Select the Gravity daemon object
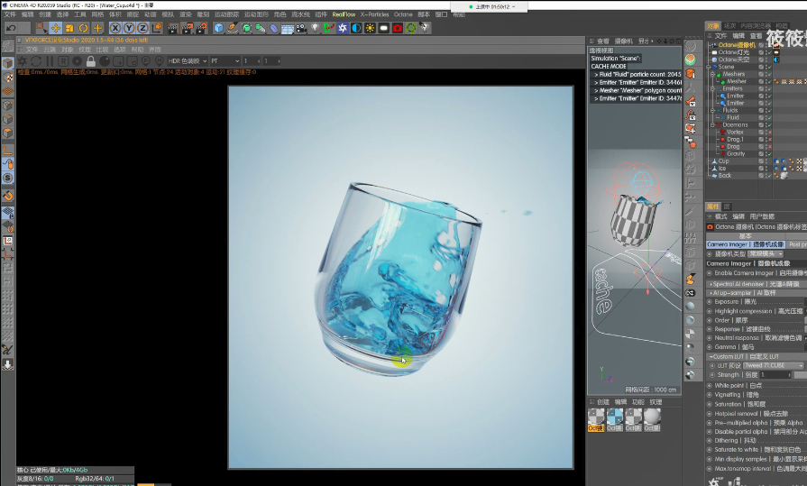The width and height of the screenshot is (807, 486). [736, 154]
